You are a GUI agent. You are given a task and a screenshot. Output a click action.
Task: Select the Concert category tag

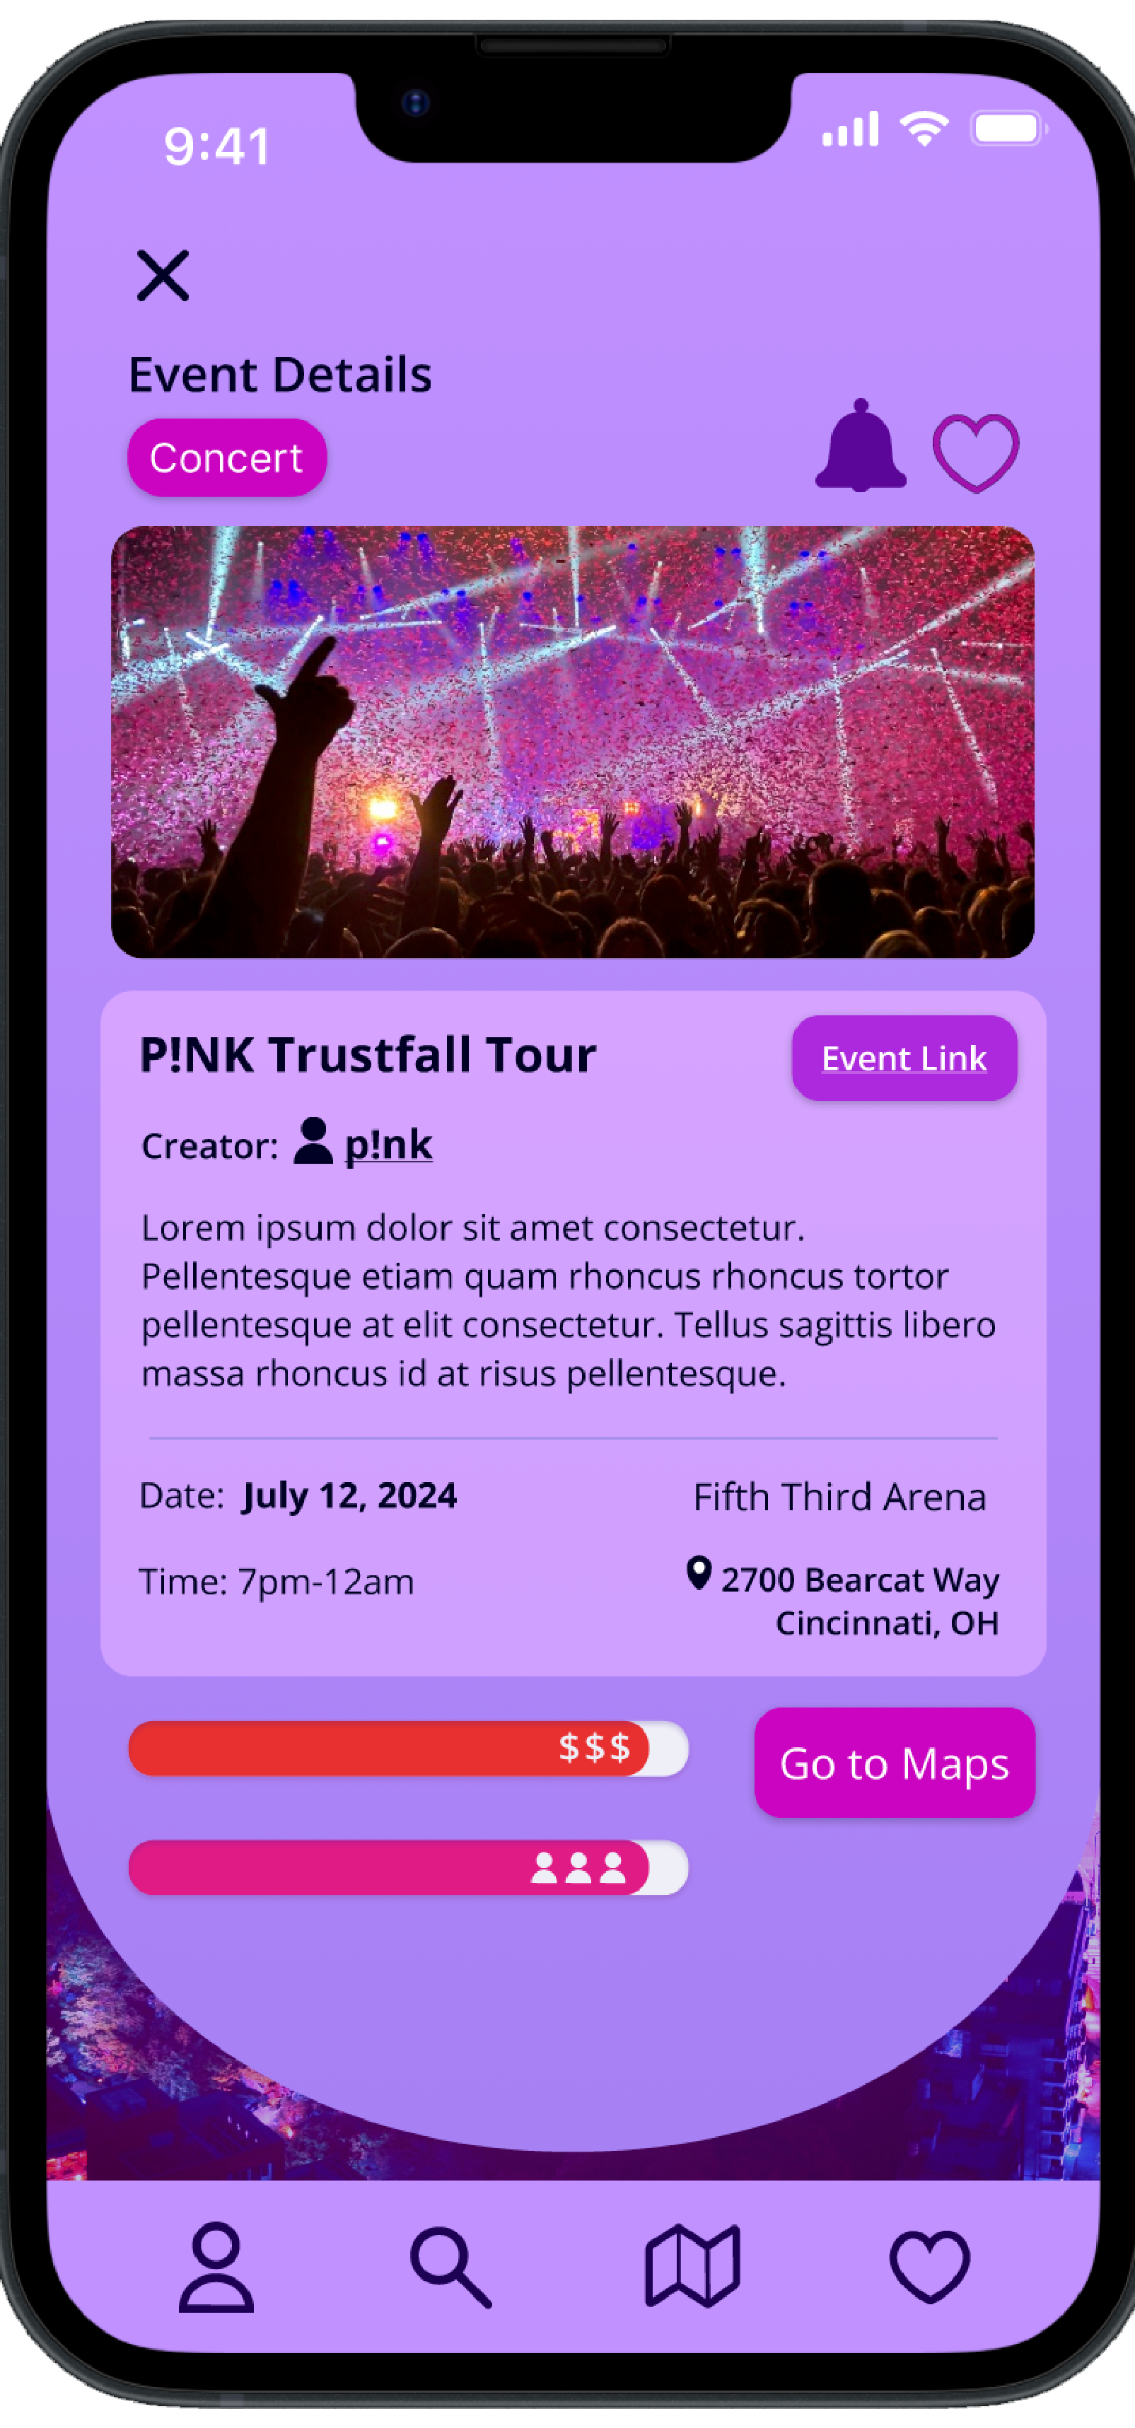tap(227, 458)
